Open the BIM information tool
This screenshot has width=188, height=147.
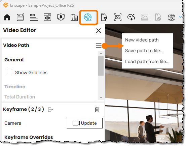coord(34,17)
